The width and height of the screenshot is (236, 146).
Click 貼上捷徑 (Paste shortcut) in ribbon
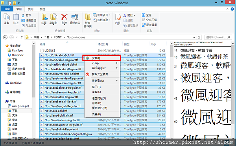click(x=29, y=26)
